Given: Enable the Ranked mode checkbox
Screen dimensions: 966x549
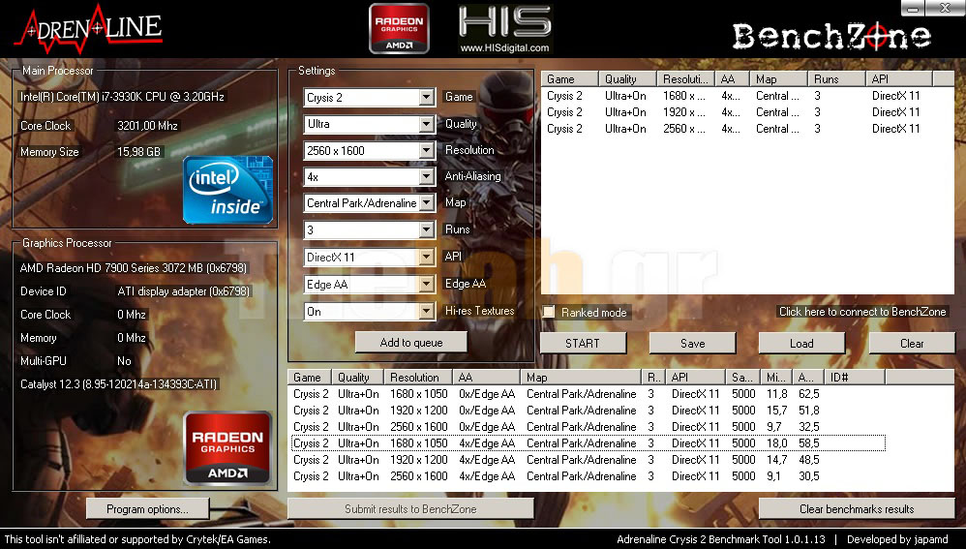Looking at the screenshot, I should click(549, 312).
